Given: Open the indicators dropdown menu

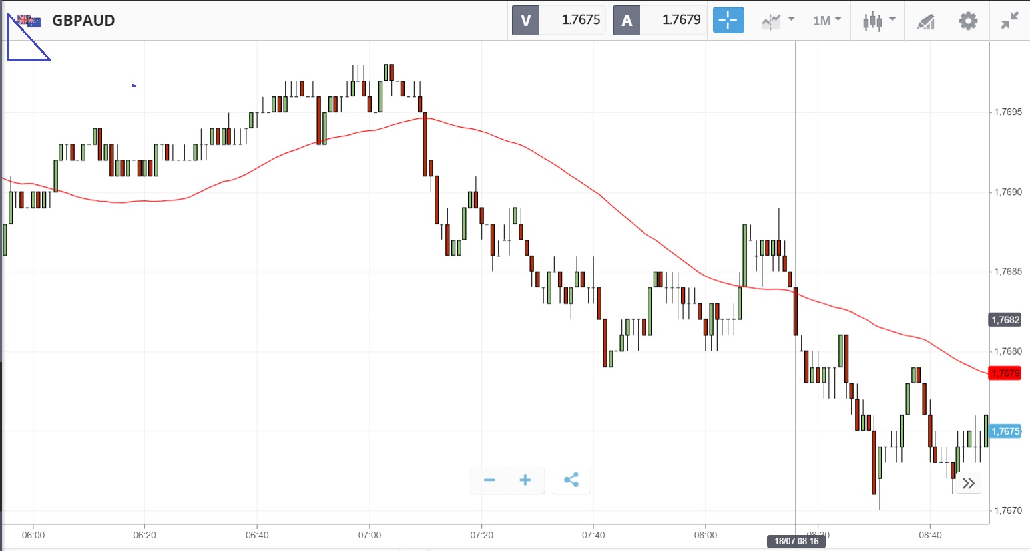Looking at the screenshot, I should click(x=778, y=21).
